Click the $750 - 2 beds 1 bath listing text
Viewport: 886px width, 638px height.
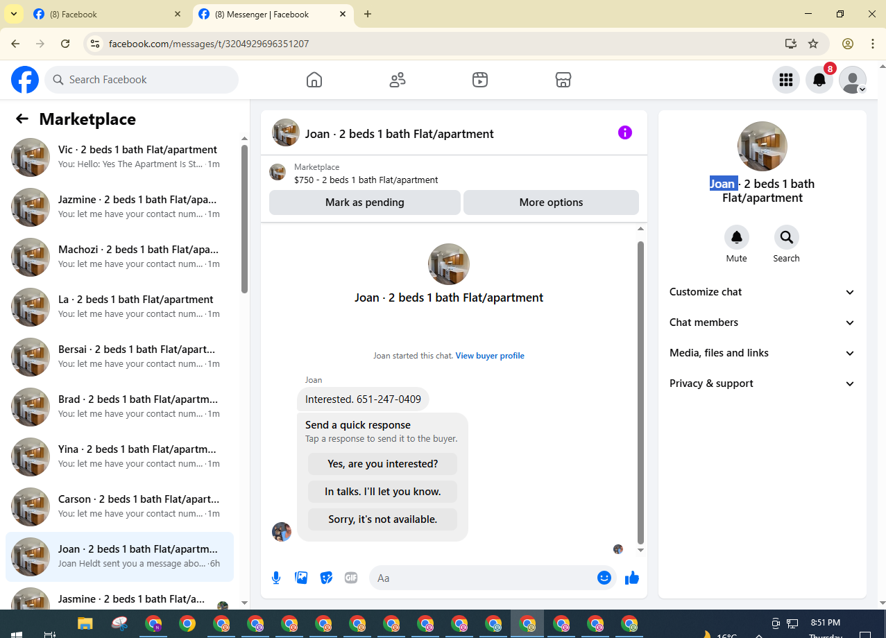coord(366,180)
